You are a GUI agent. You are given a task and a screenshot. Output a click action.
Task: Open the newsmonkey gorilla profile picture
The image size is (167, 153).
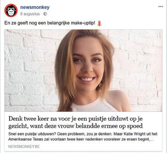click(11, 10)
